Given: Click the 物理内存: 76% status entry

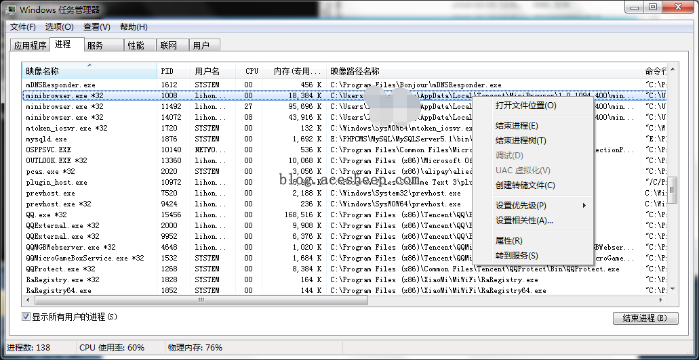Looking at the screenshot, I should [x=195, y=348].
